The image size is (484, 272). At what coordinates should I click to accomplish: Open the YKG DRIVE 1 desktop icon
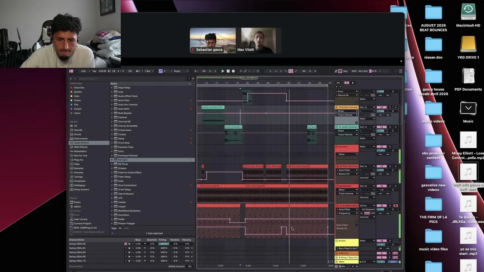click(468, 48)
